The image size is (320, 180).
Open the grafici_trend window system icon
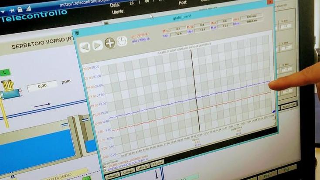click(77, 33)
